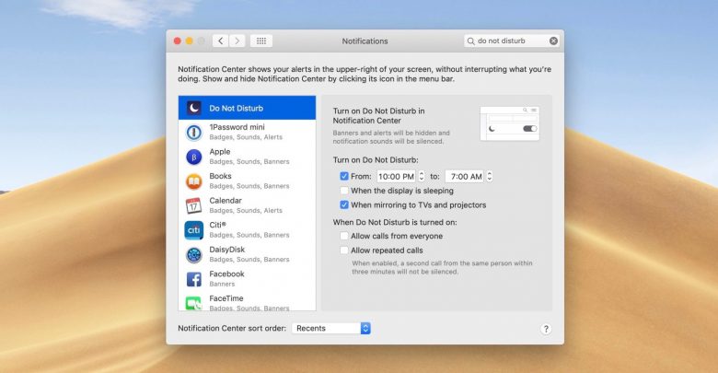
Task: Open help with the question mark button
Action: [546, 329]
